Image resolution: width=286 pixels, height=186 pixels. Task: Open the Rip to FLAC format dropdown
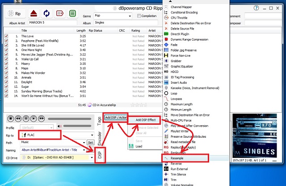point(92,135)
